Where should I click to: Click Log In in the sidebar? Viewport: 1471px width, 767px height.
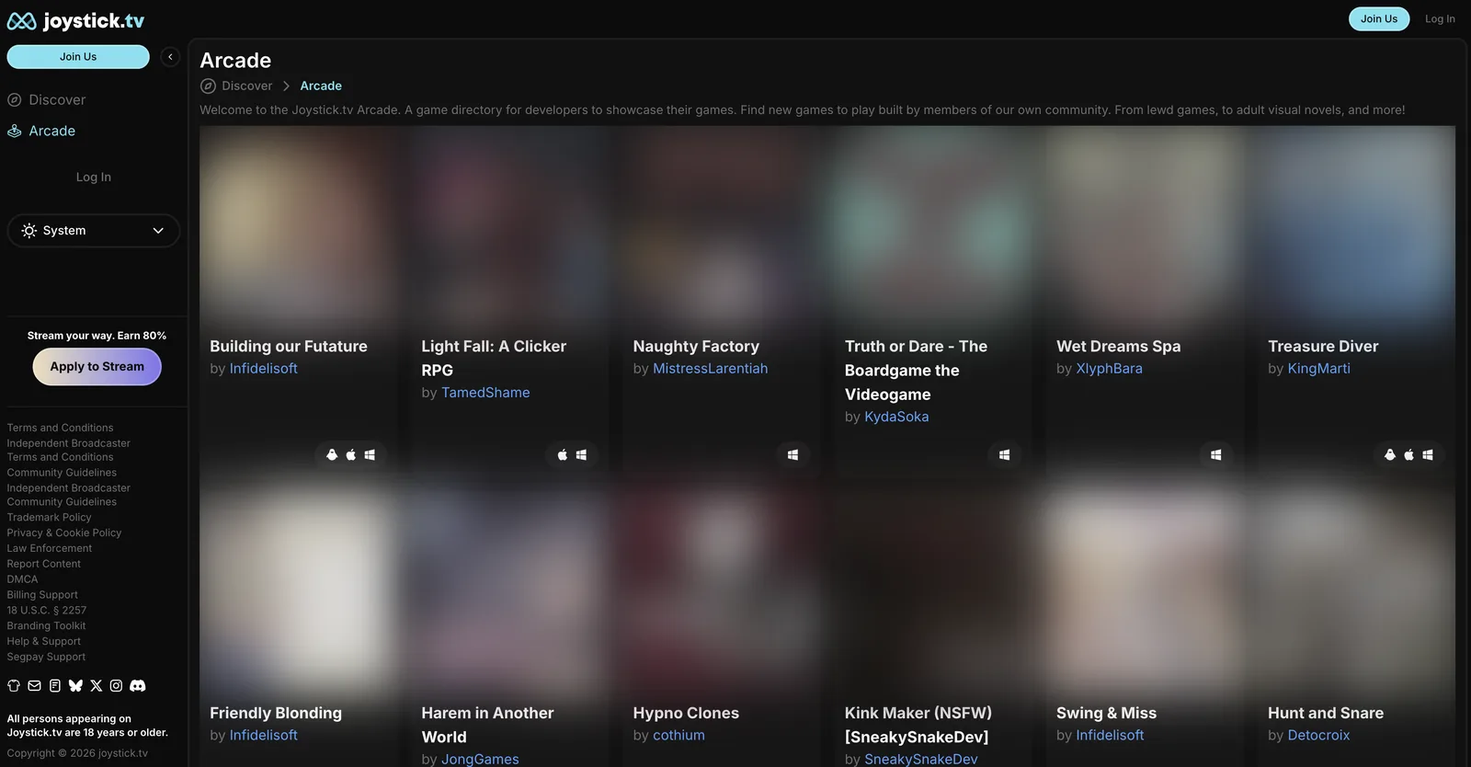[x=94, y=177]
